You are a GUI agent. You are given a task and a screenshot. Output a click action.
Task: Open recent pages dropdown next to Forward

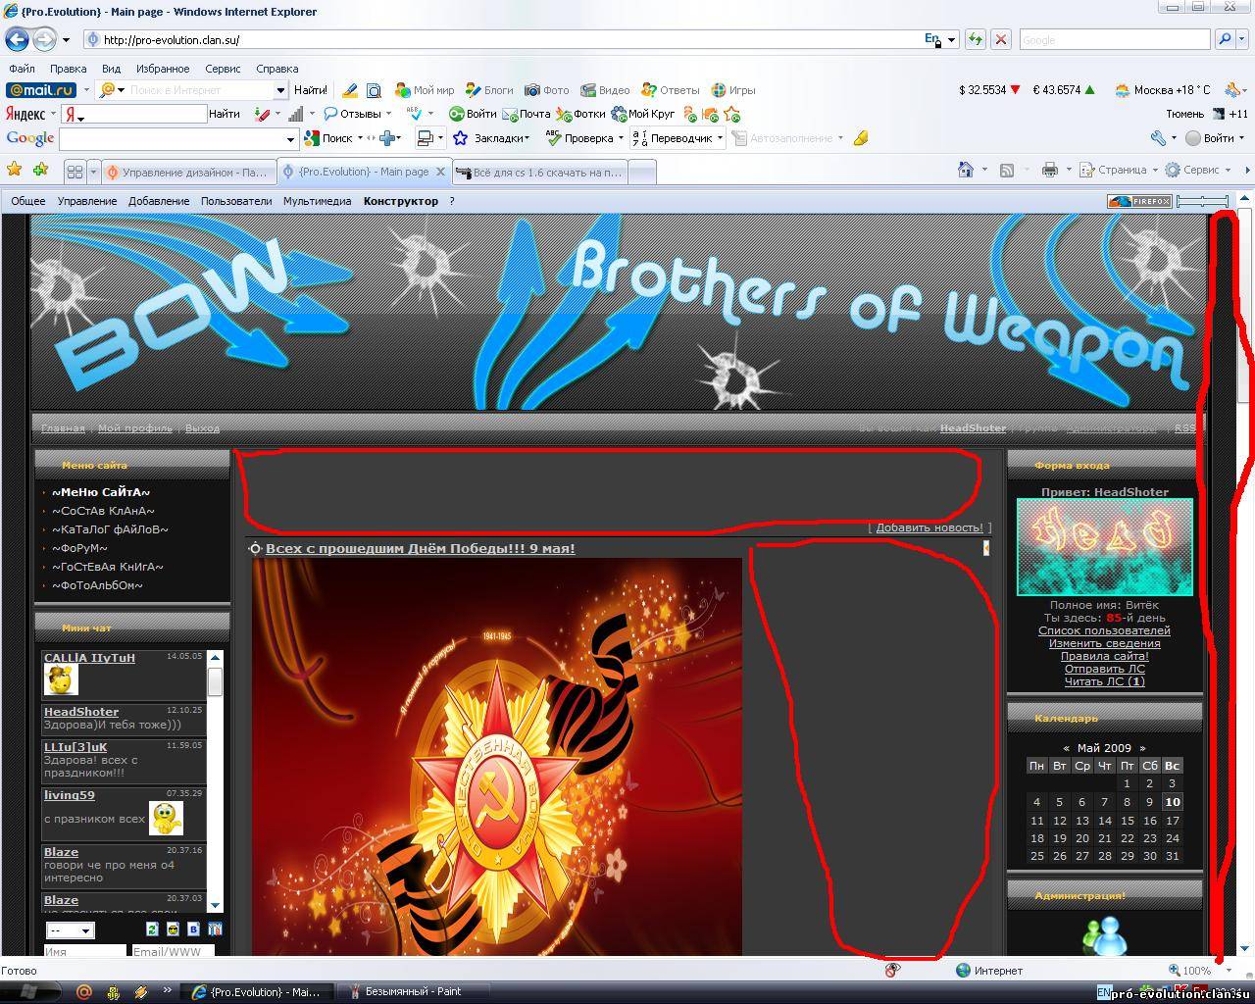(66, 40)
